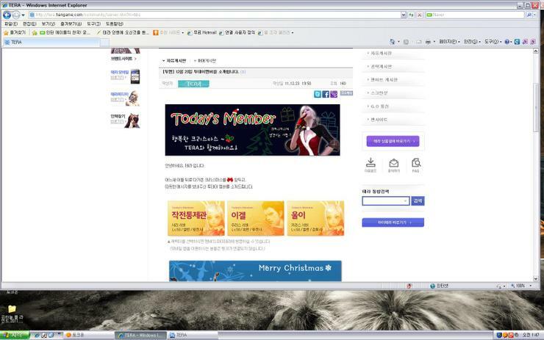Open the FAQ magnifier icon
The width and height of the screenshot is (544, 340).
pos(416,163)
